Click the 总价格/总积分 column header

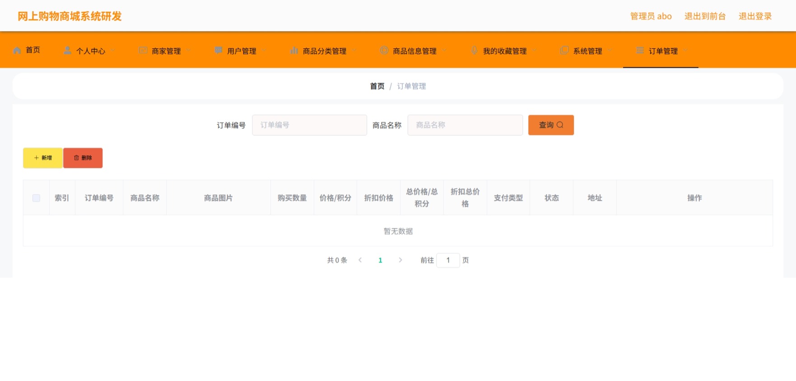click(x=422, y=198)
